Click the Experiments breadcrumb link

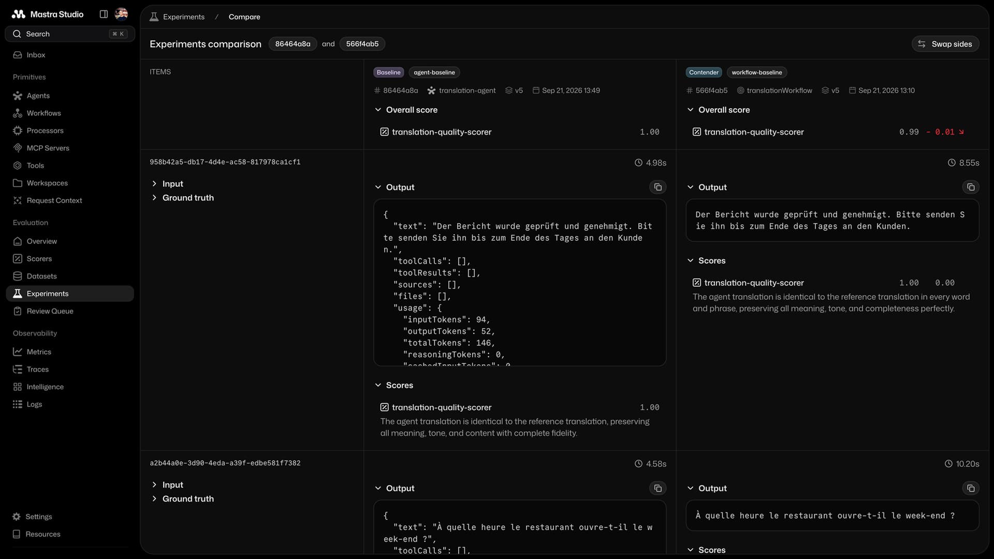[x=177, y=17]
